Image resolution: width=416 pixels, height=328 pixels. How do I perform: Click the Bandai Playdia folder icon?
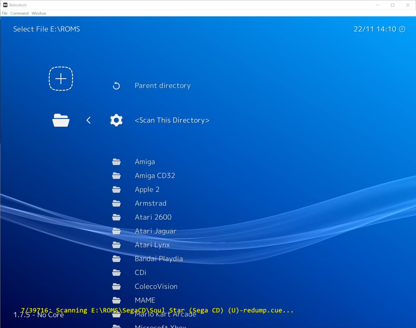click(116, 259)
